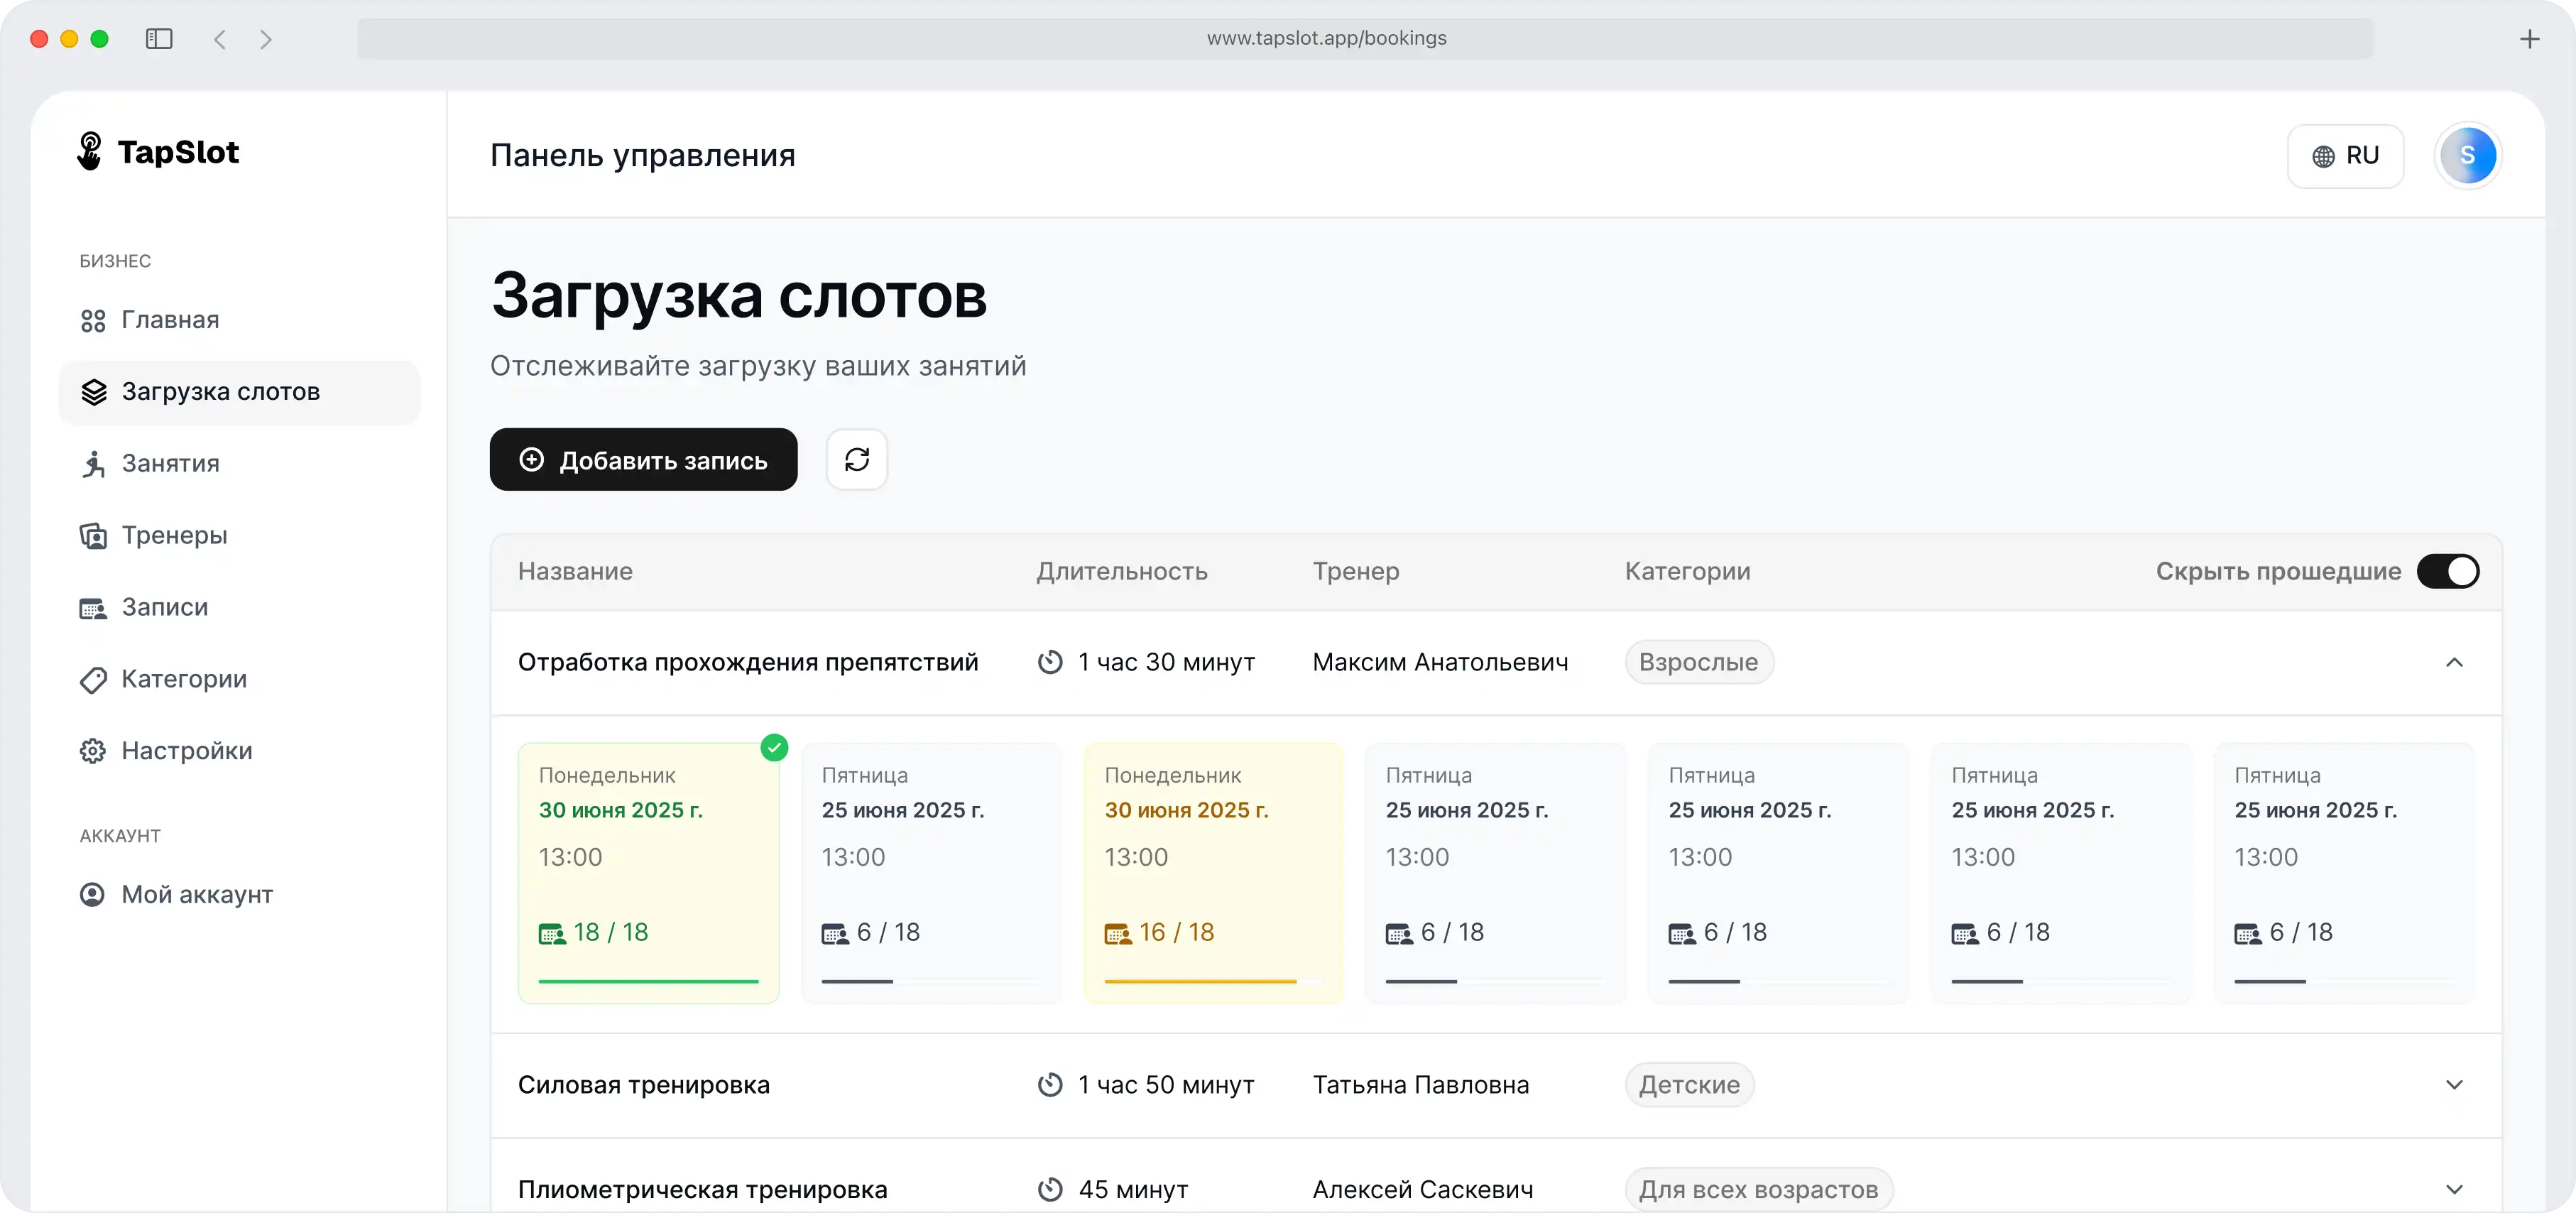Screen dimensions: 2576x1213
Task: Click booking icon next to 18 / 18
Action: [552, 935]
